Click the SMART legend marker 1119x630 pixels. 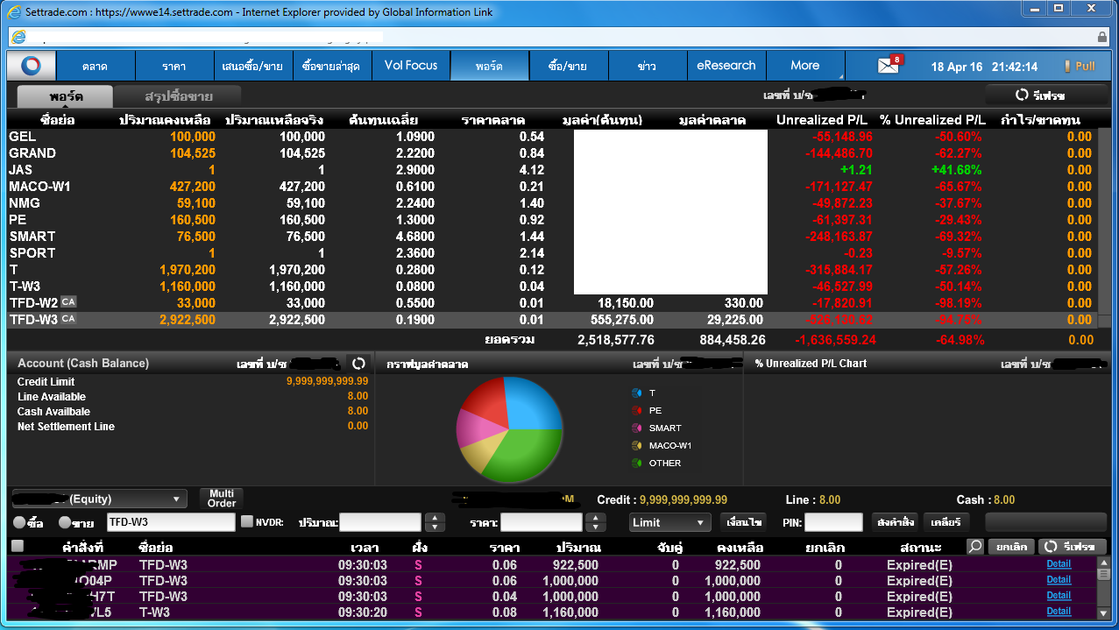(x=637, y=428)
